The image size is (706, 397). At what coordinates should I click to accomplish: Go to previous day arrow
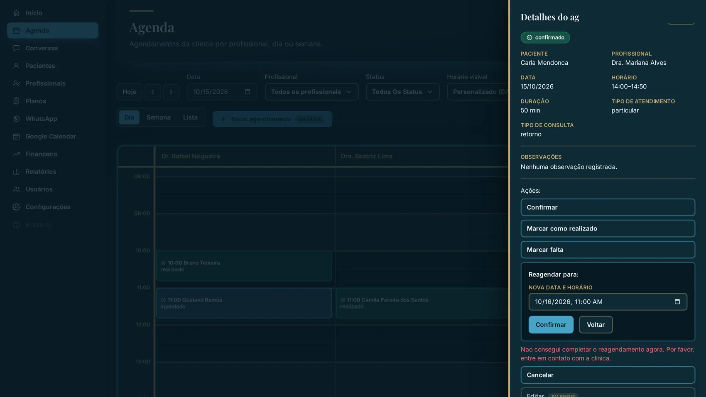(x=152, y=92)
